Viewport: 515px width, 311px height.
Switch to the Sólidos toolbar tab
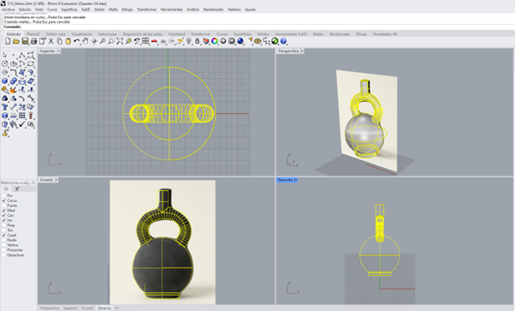point(263,34)
